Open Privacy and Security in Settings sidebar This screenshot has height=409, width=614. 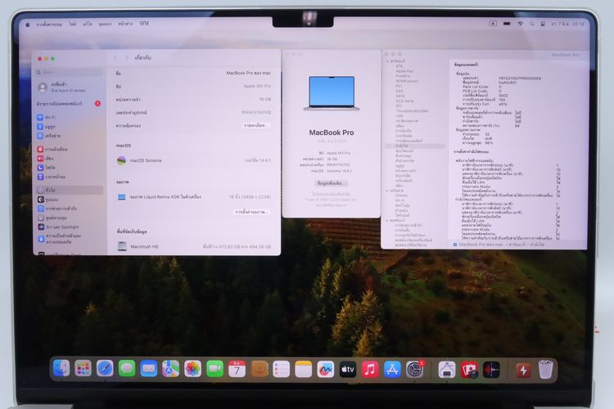coord(70,238)
